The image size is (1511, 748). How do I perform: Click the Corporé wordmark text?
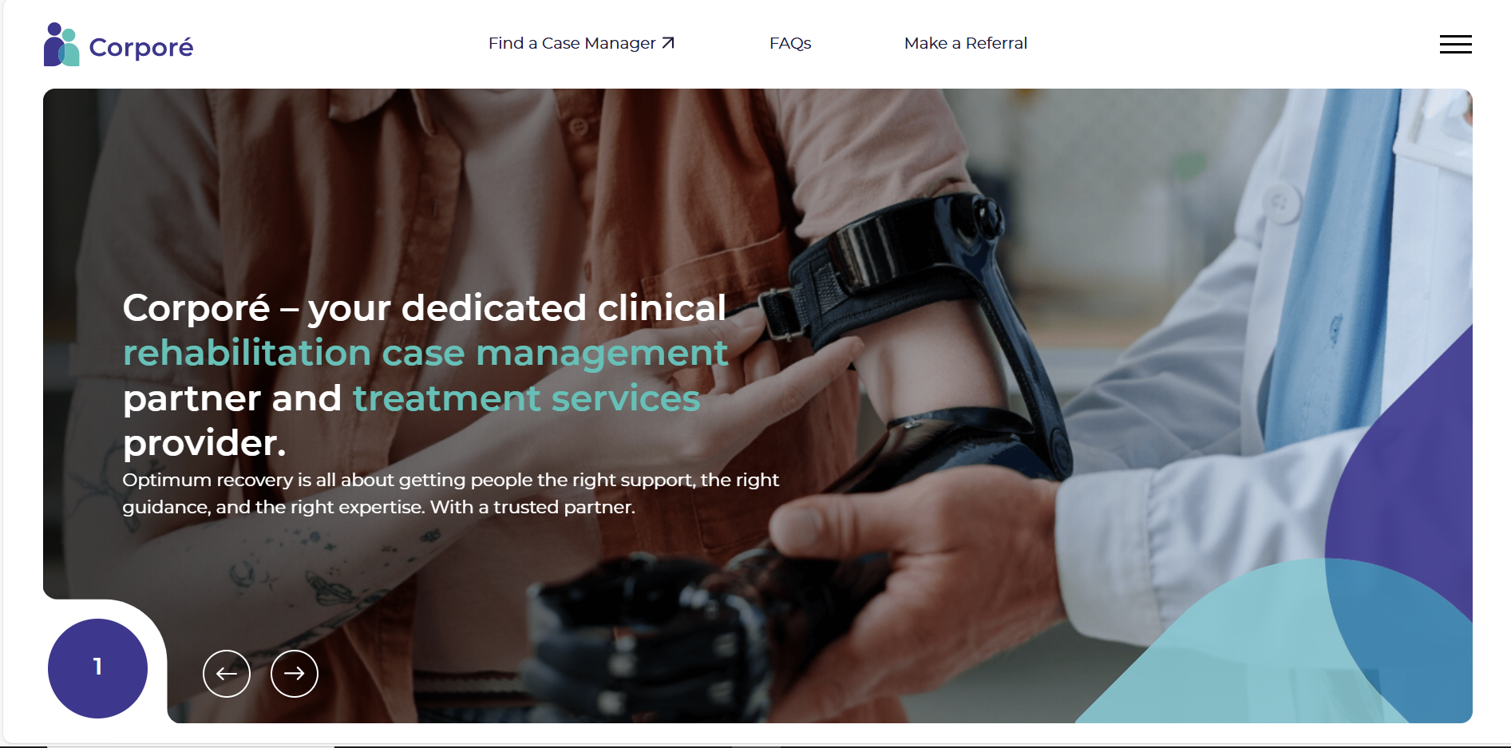(x=141, y=48)
